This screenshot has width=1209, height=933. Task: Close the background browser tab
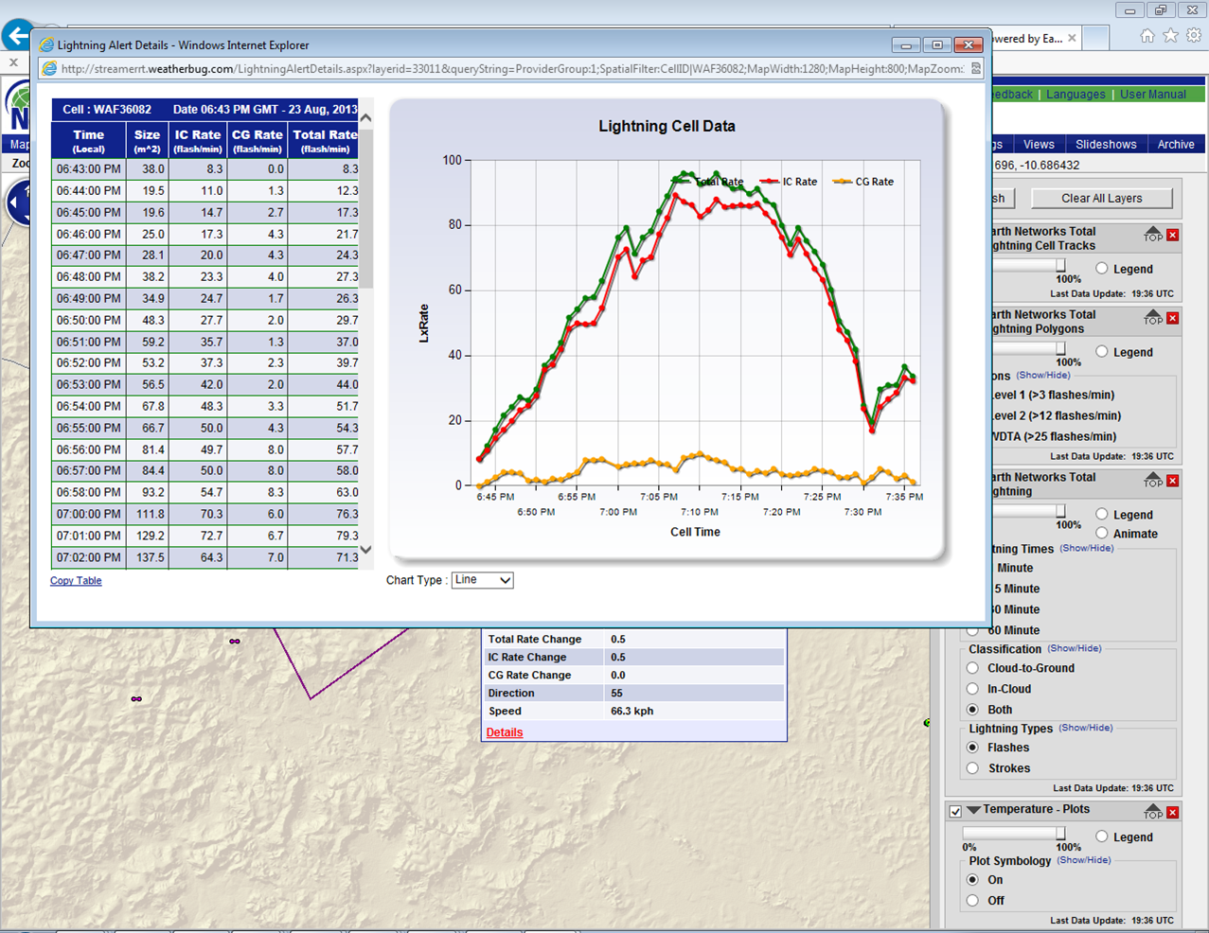click(1072, 39)
